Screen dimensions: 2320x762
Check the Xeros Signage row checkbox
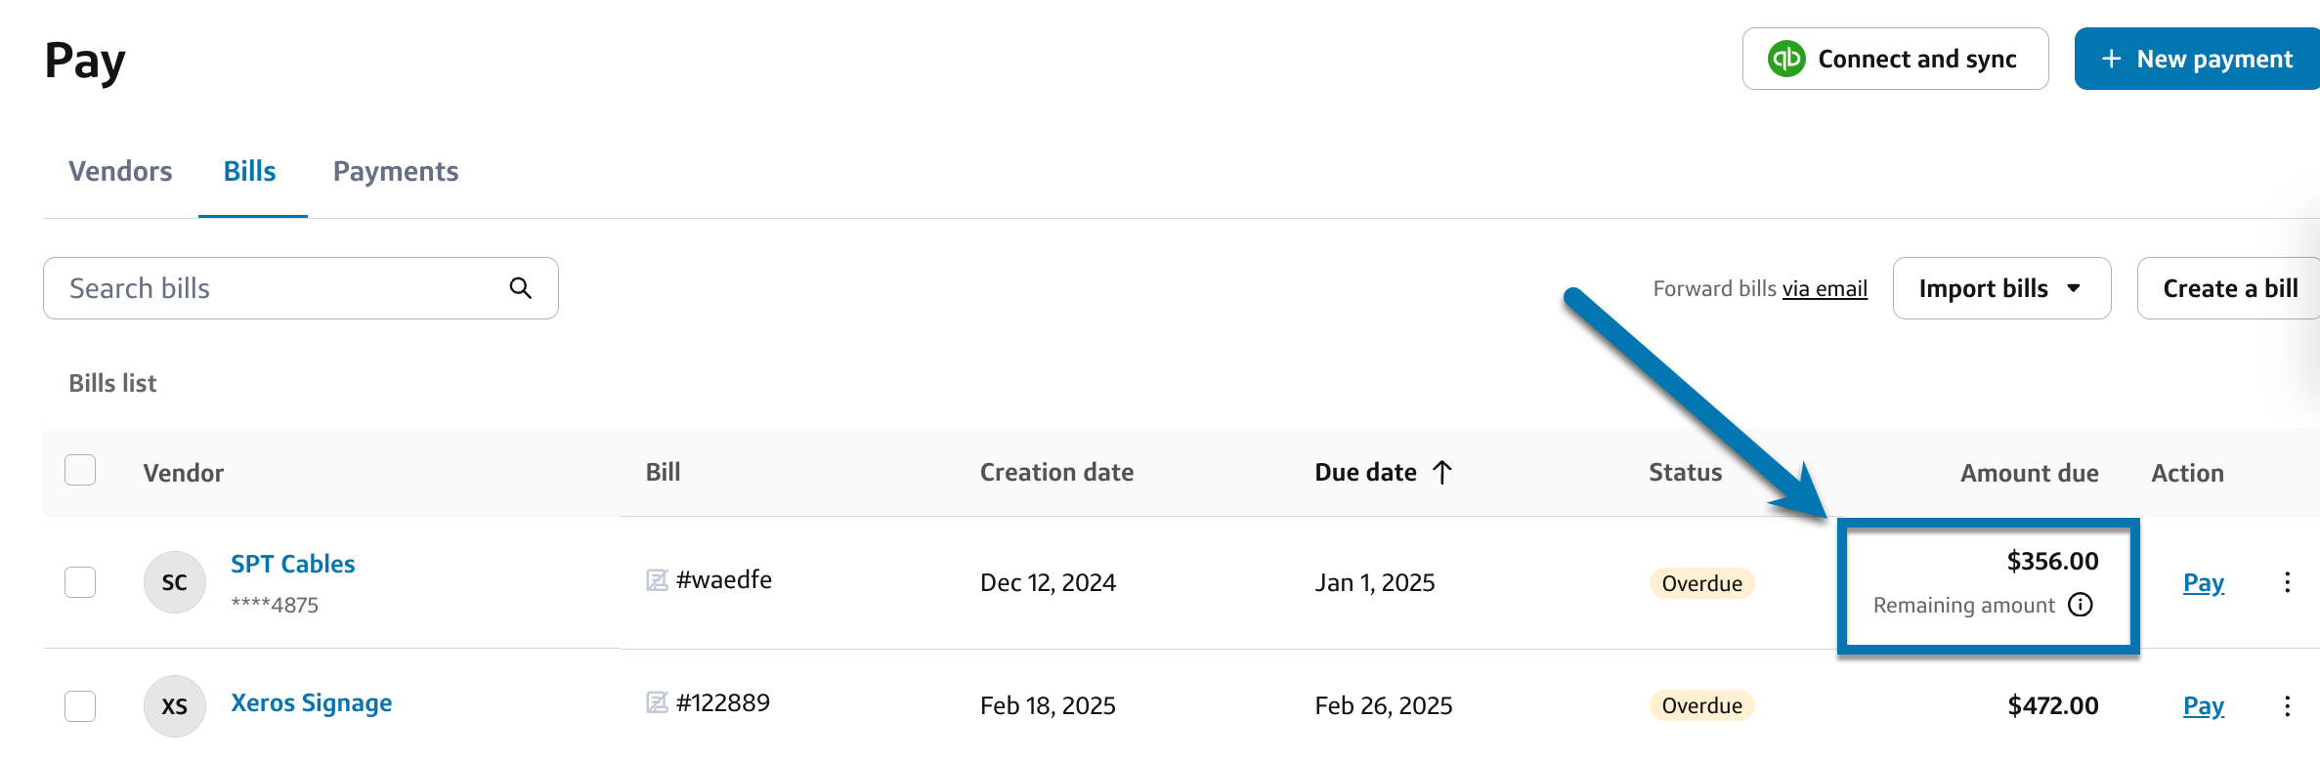80,705
